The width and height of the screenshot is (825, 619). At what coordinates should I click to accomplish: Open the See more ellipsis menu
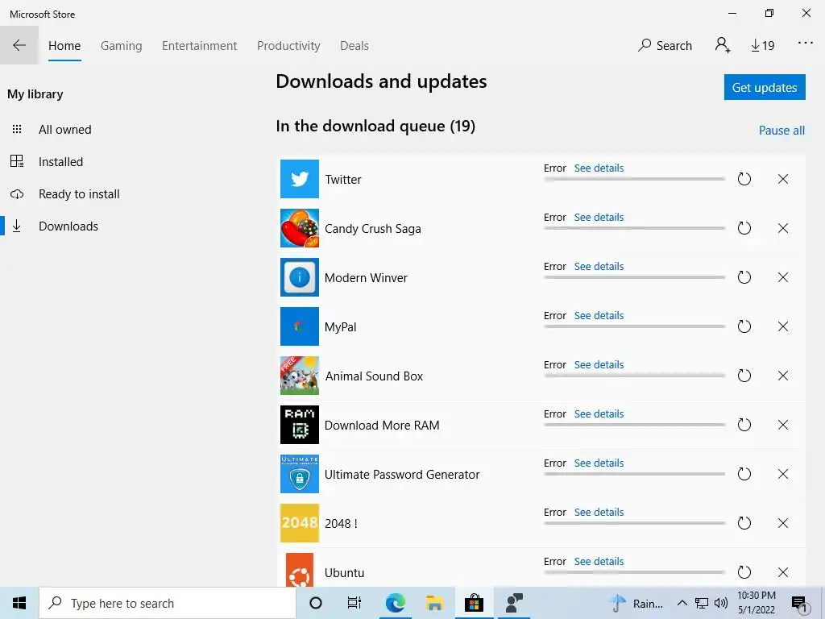coord(806,44)
